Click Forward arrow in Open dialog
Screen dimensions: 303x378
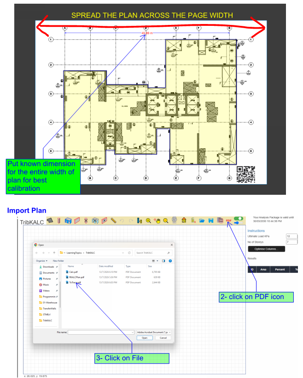(43, 253)
